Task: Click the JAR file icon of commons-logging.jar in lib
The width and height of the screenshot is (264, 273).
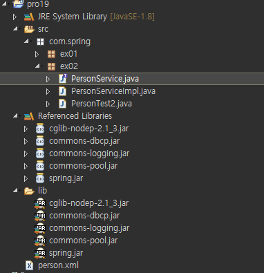Action: (x=40, y=228)
